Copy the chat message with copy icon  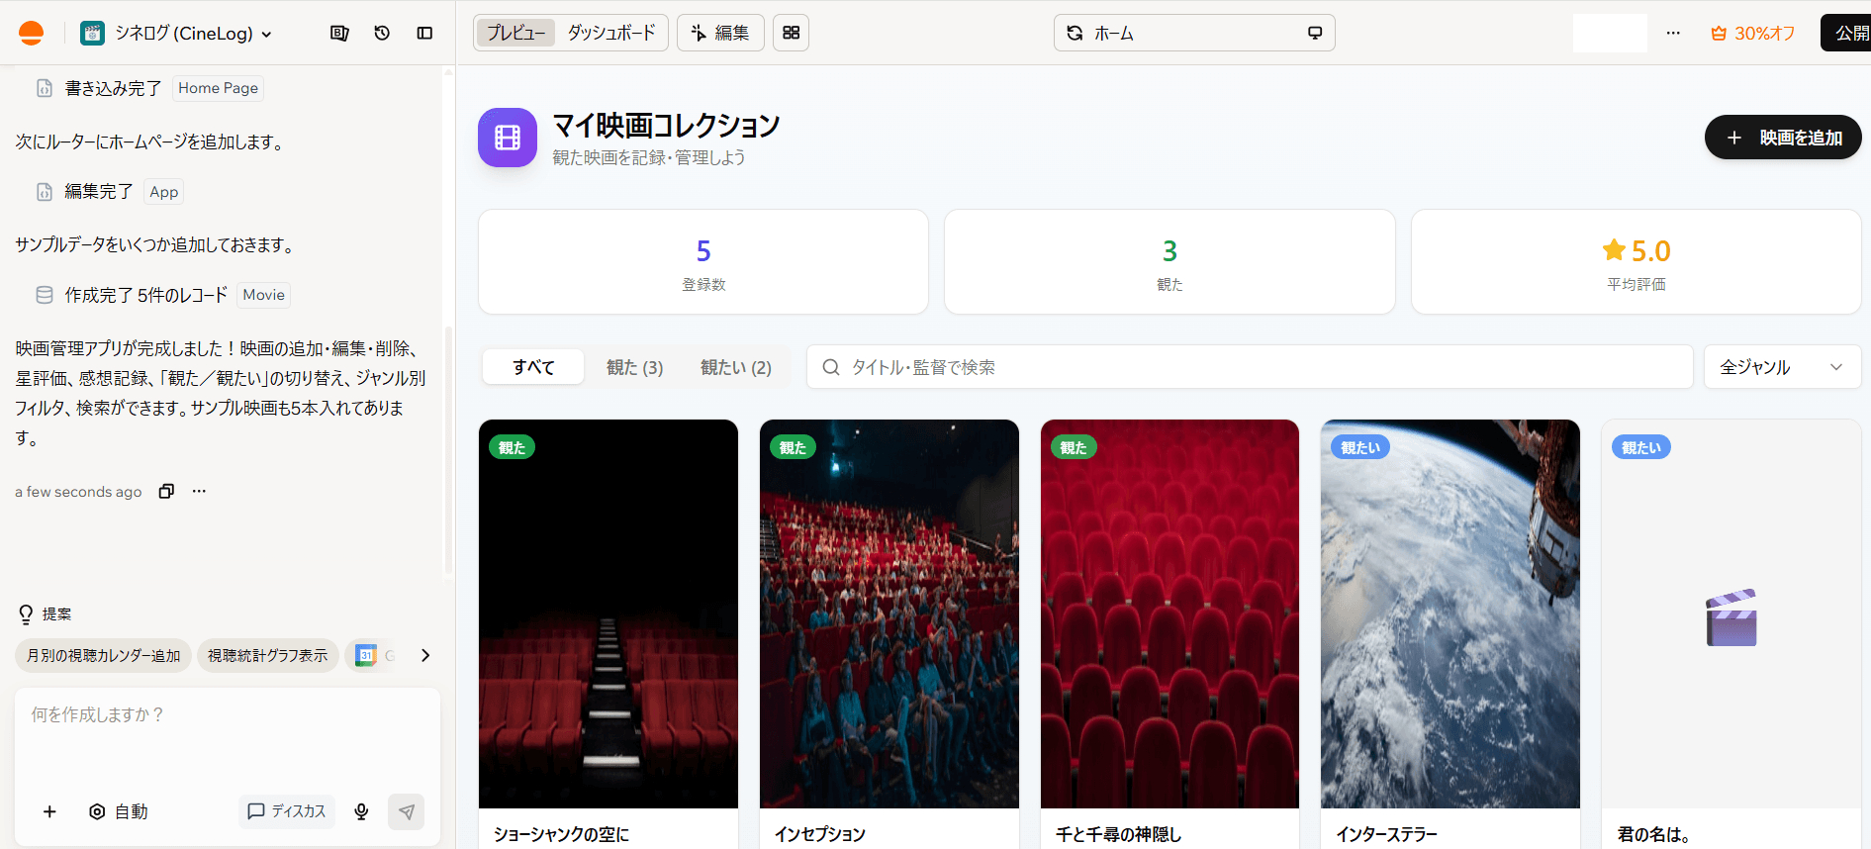(166, 491)
